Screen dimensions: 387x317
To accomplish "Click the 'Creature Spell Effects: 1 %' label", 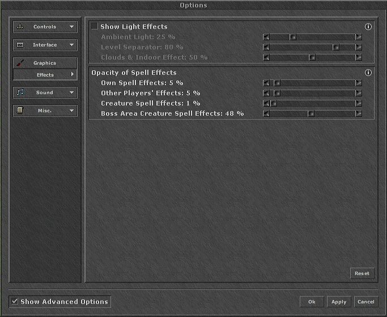I will pos(151,103).
